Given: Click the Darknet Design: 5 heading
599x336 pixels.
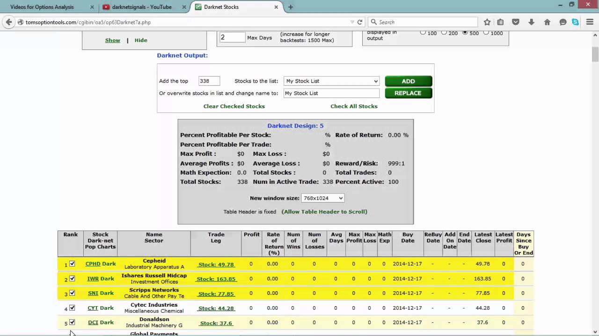Looking at the screenshot, I should [295, 126].
